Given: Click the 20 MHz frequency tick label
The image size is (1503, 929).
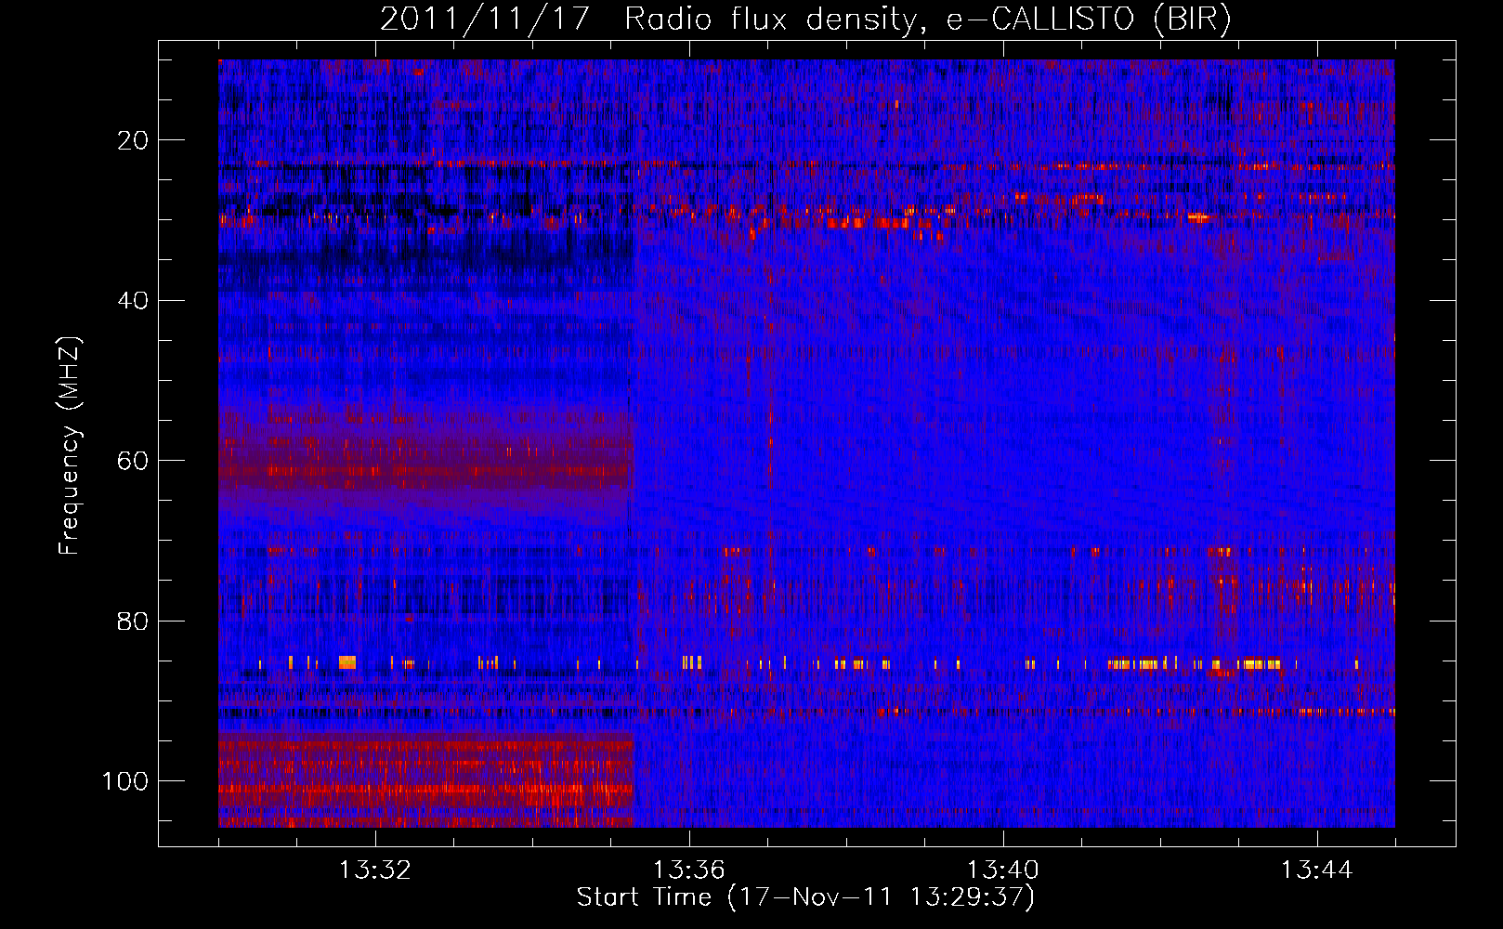Looking at the screenshot, I should (x=134, y=140).
